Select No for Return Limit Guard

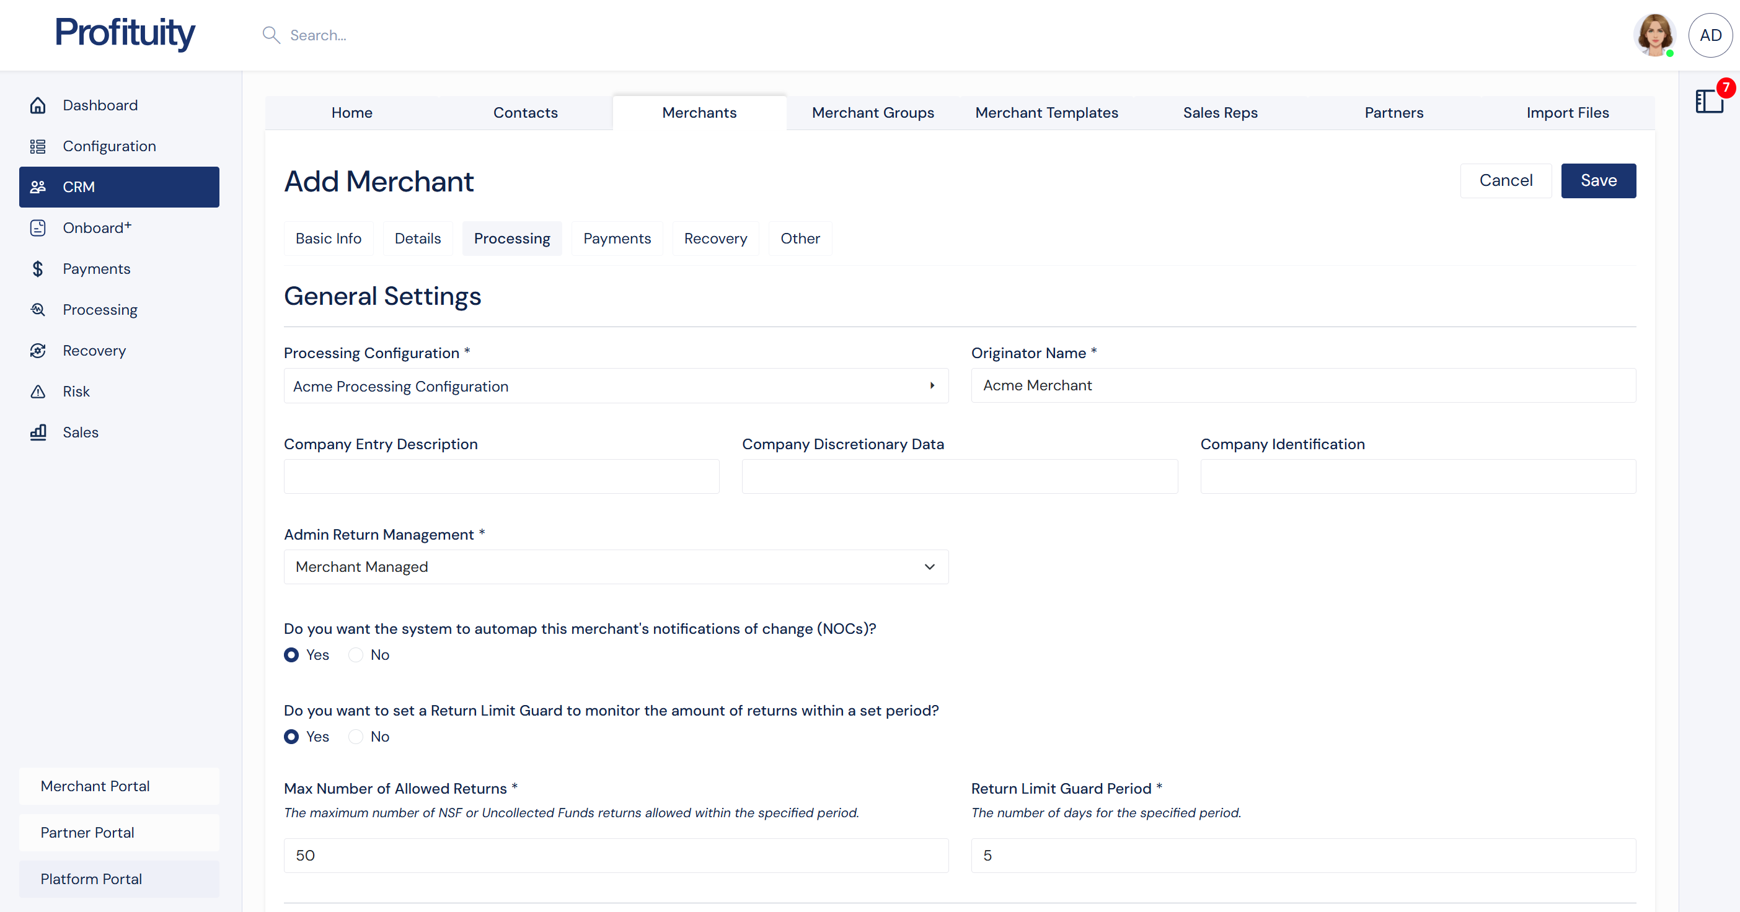click(356, 737)
